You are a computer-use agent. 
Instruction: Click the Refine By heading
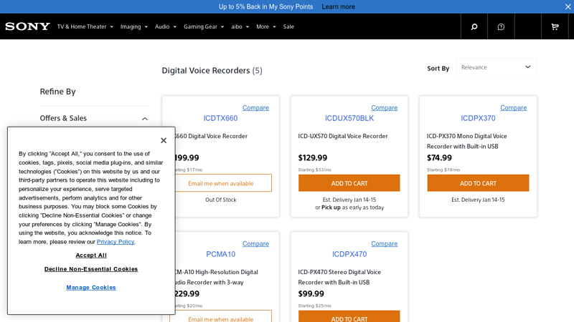point(58,92)
